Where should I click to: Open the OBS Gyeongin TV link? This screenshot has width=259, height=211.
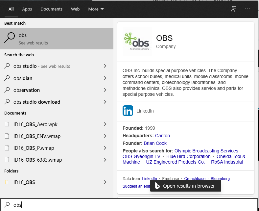tap(141, 157)
